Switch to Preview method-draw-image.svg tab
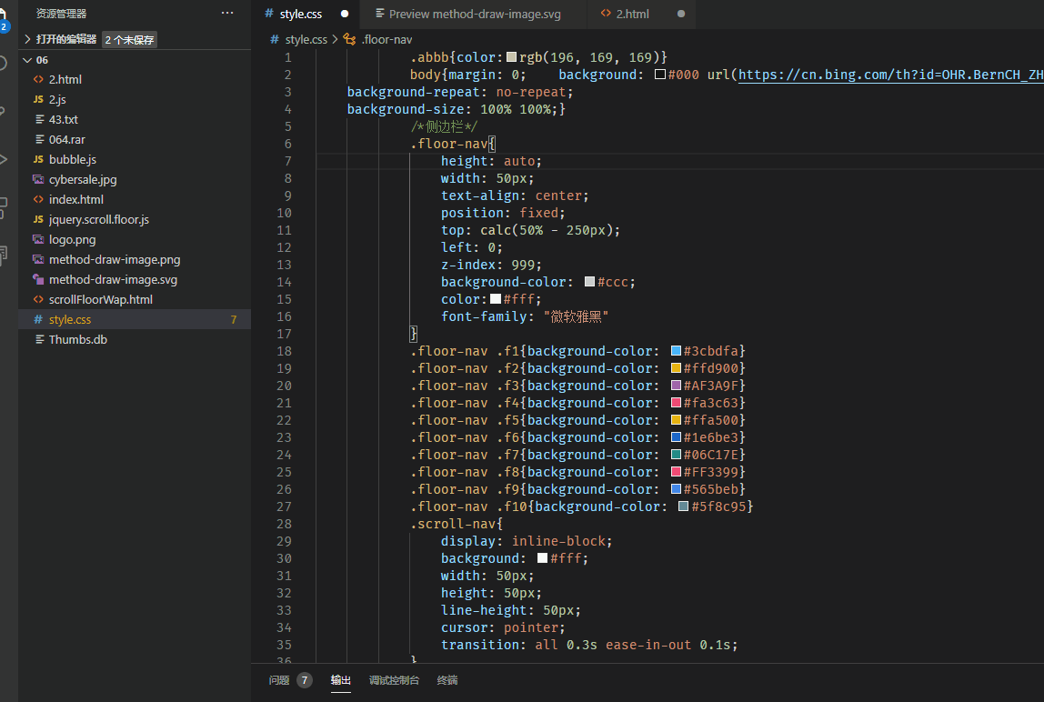This screenshot has width=1044, height=702. (468, 14)
